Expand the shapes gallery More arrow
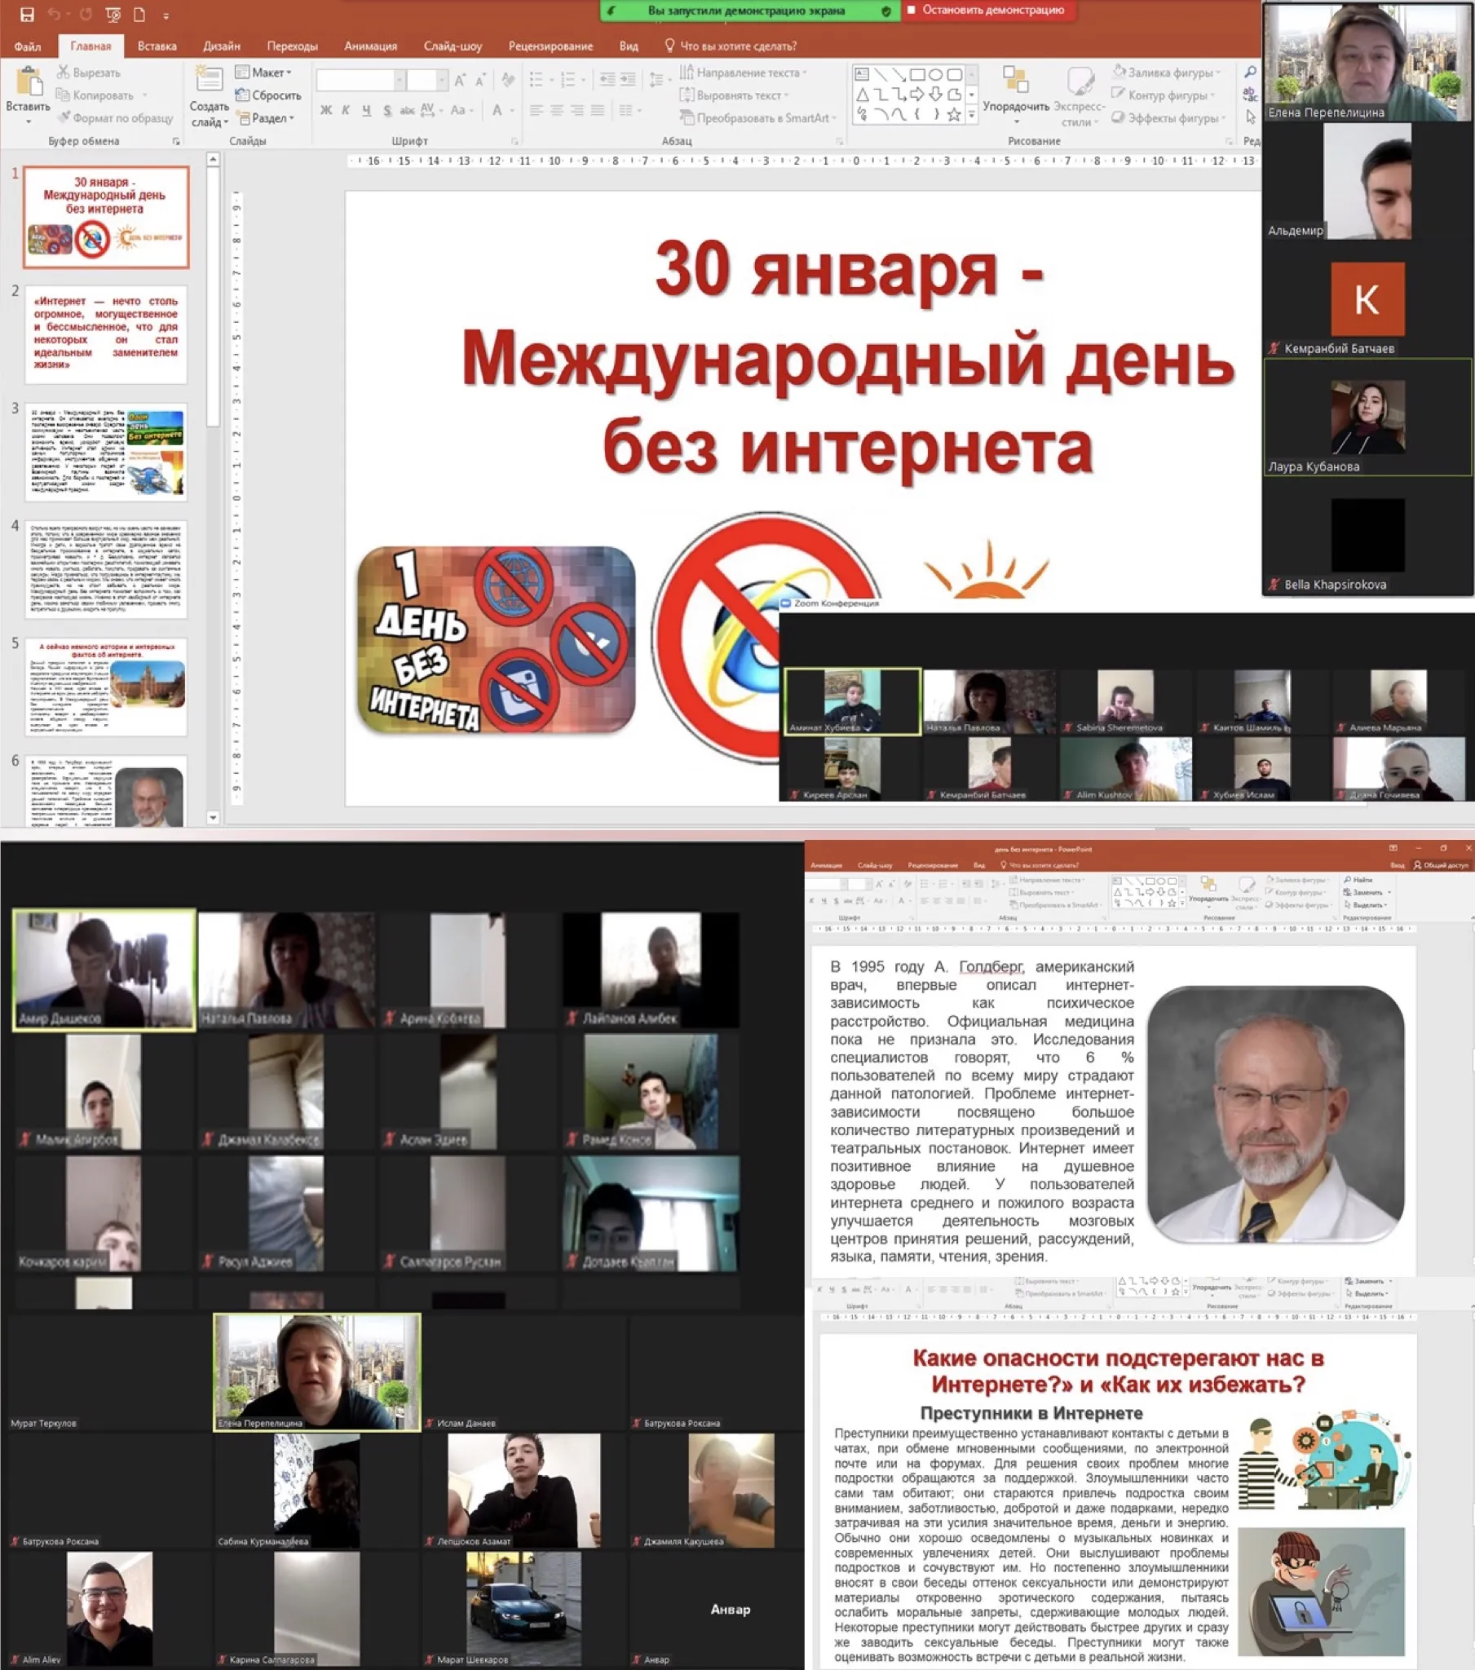 (x=972, y=115)
